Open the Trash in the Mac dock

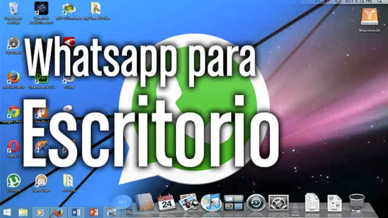click(356, 203)
